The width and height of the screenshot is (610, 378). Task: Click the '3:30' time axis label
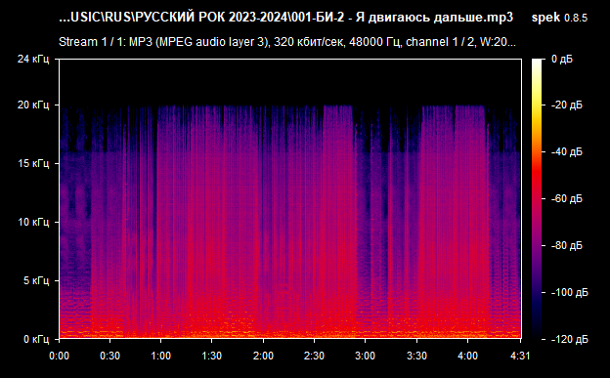coord(416,356)
